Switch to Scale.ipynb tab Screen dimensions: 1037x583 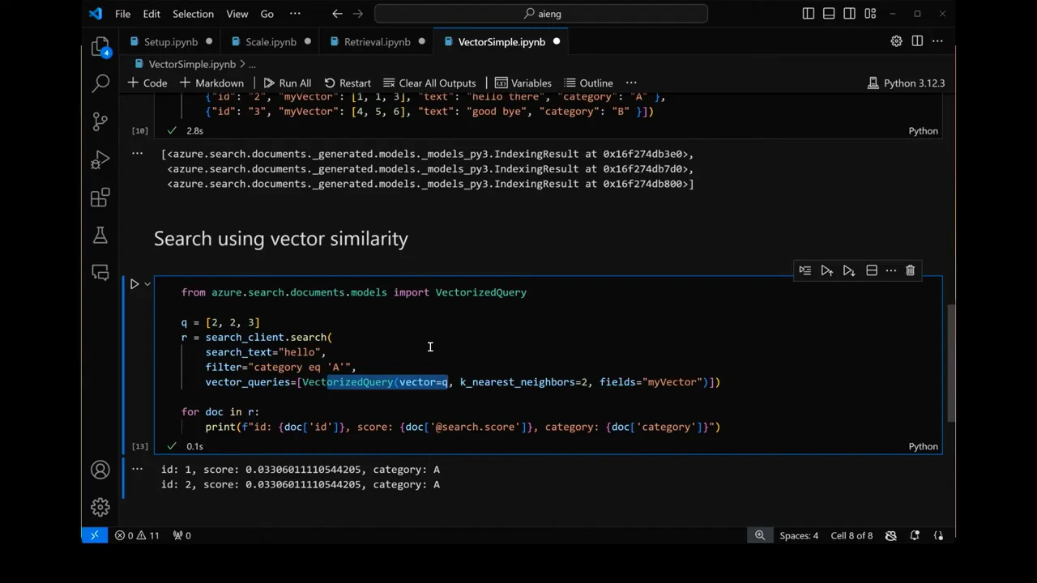pyautogui.click(x=271, y=41)
